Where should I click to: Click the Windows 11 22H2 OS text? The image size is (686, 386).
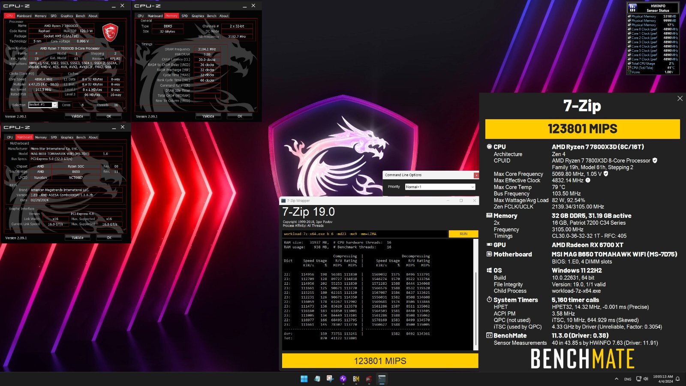click(577, 270)
